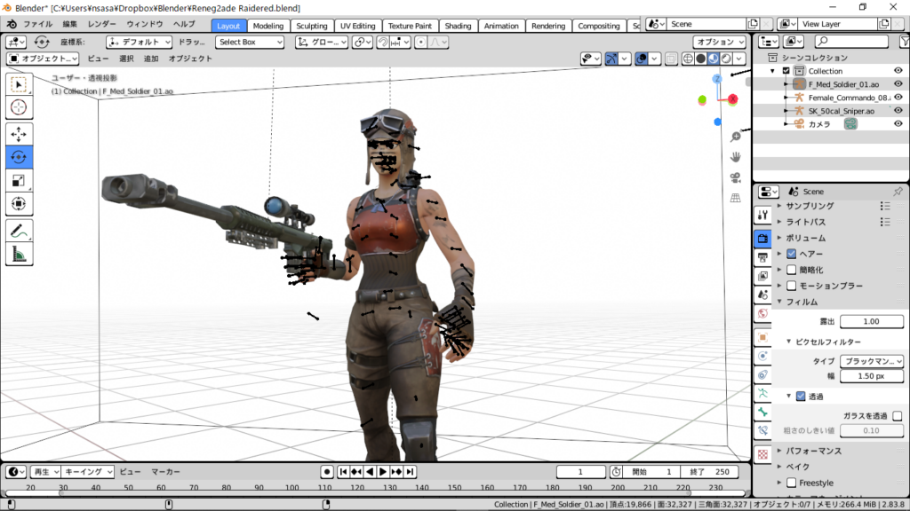Enable the モーションブラー checkbox
The width and height of the screenshot is (910, 511).
(x=791, y=286)
